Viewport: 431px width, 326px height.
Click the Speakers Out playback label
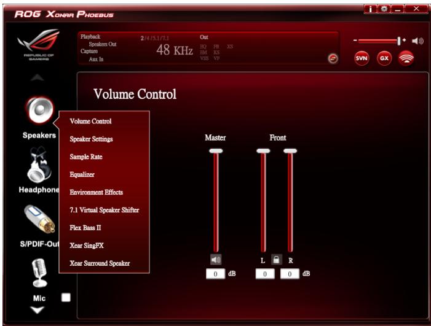coord(103,44)
